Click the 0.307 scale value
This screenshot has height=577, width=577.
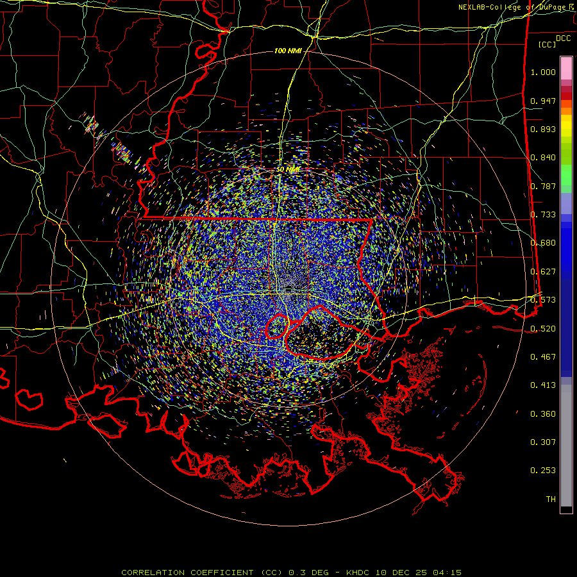[x=543, y=442]
